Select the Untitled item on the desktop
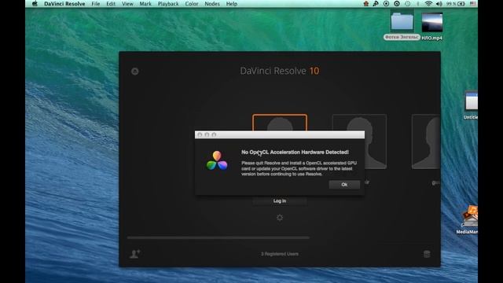The height and width of the screenshot is (283, 503). click(471, 101)
